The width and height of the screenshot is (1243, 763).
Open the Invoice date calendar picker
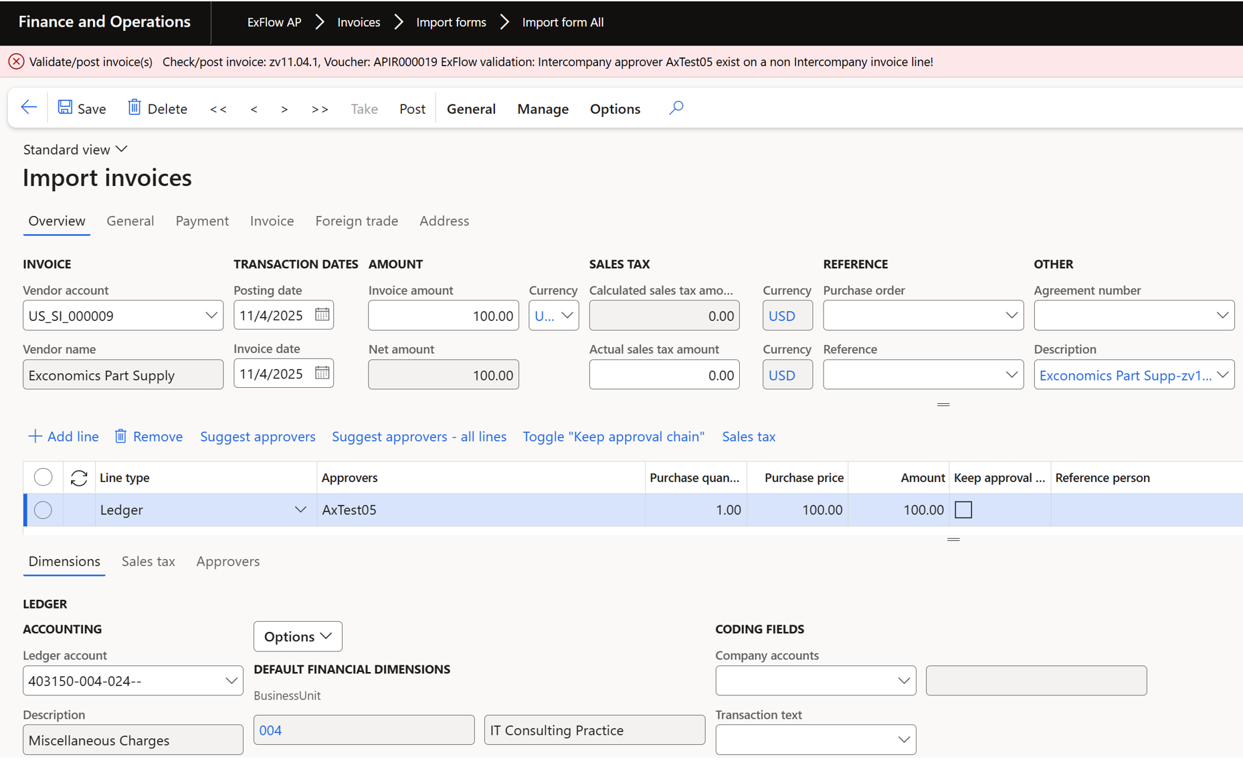click(x=322, y=374)
